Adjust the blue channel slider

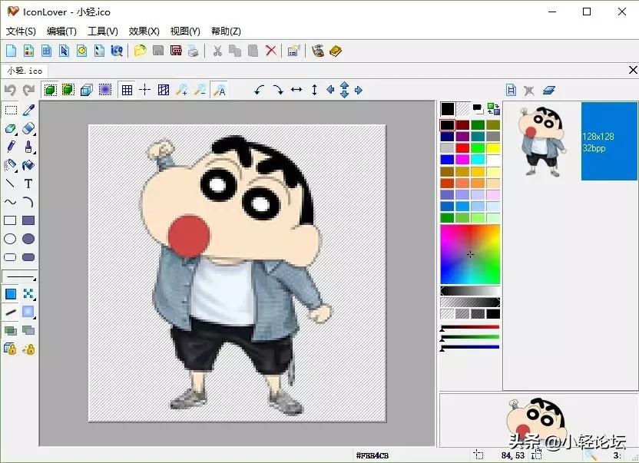point(470,348)
